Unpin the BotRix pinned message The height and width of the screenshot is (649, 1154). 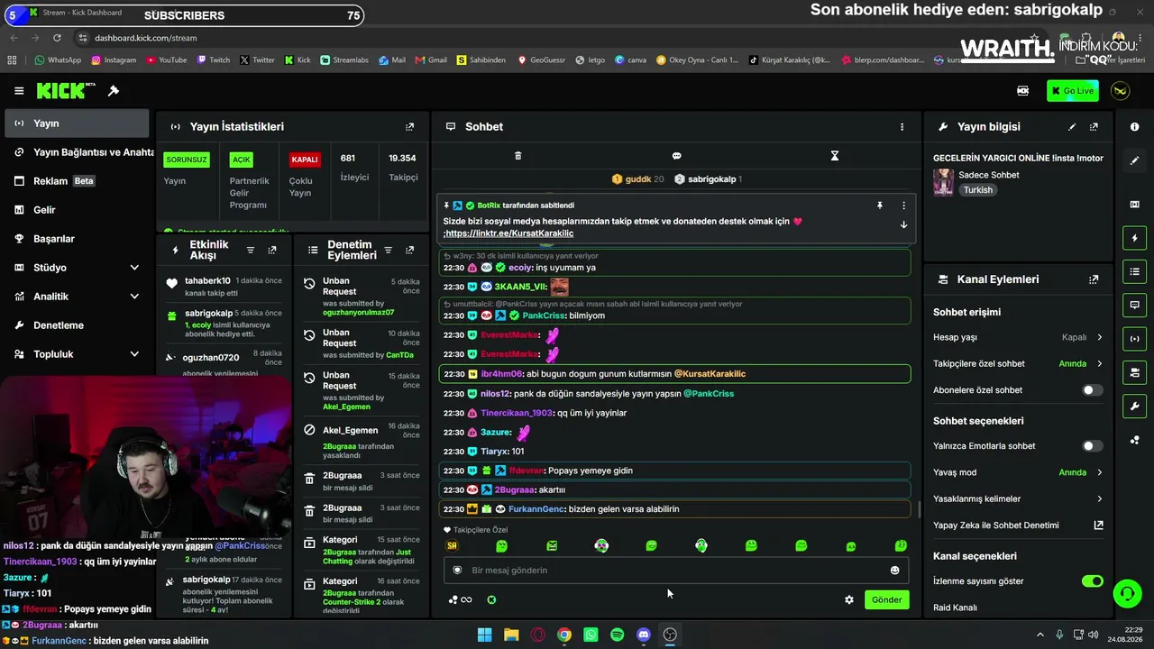pos(880,206)
